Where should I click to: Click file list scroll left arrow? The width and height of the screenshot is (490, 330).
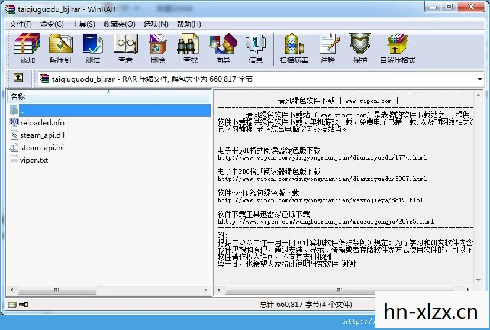[12, 290]
